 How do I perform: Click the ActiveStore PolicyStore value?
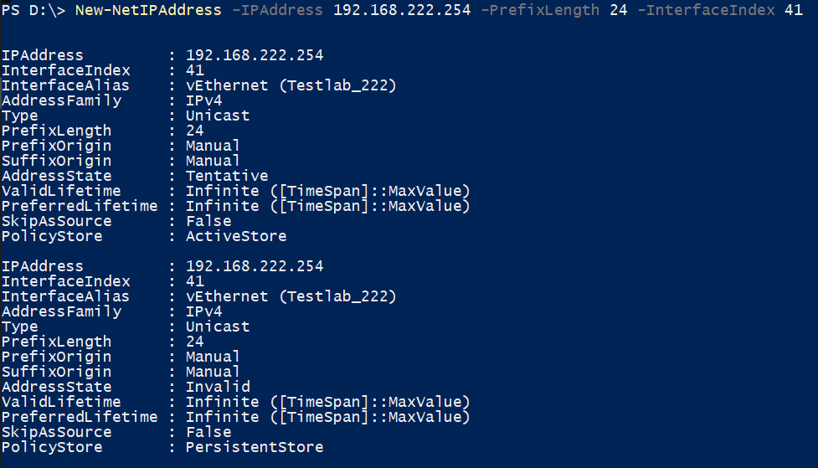click(x=236, y=236)
